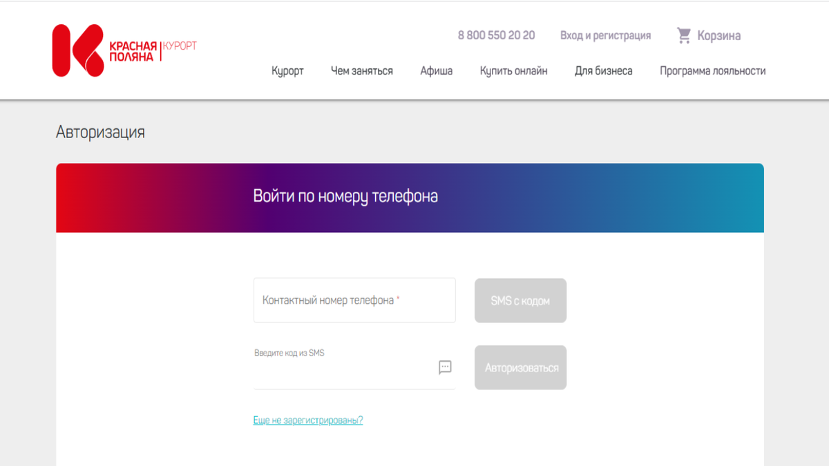Follow the Еще не зарегистрированы? link
This screenshot has height=466, width=829.
point(308,420)
